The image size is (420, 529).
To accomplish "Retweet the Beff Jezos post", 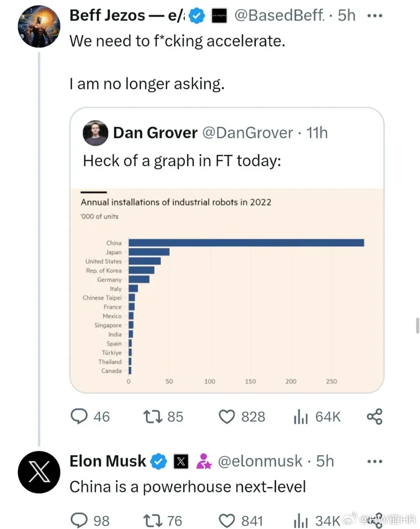I will point(153,417).
